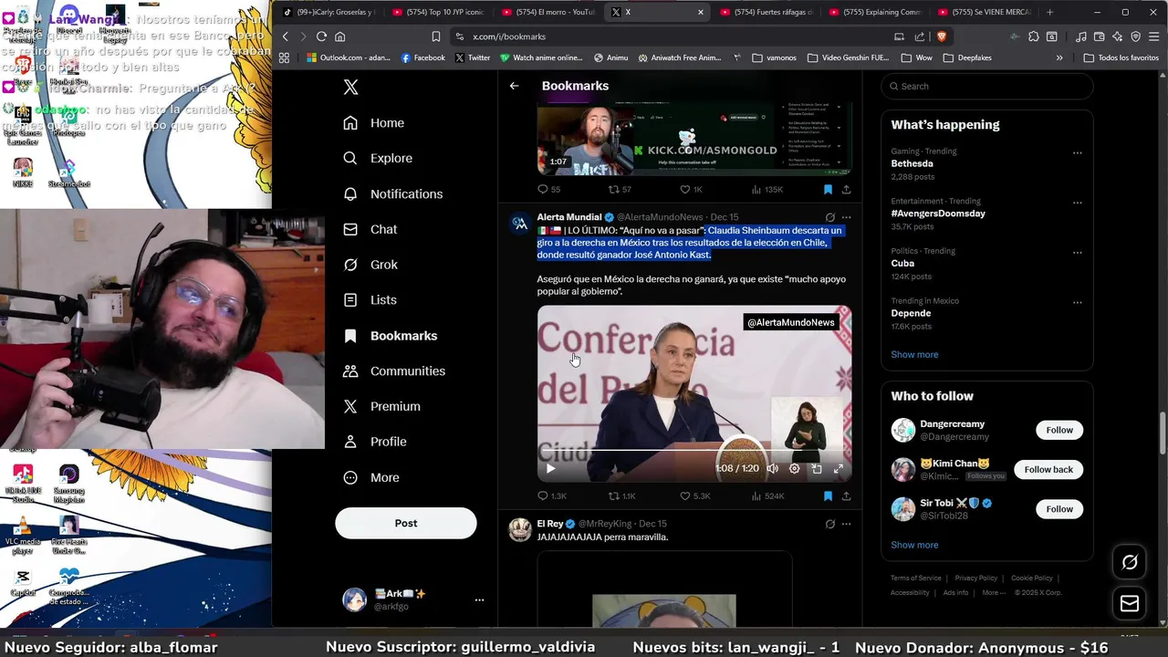Click the Premium X icon in the sidebar
Screen dimensions: 1168x657
(x=350, y=406)
